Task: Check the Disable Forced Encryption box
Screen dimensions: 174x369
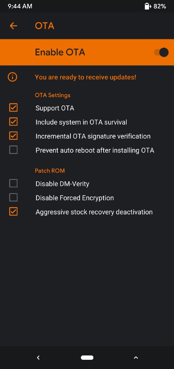Action: click(x=13, y=197)
